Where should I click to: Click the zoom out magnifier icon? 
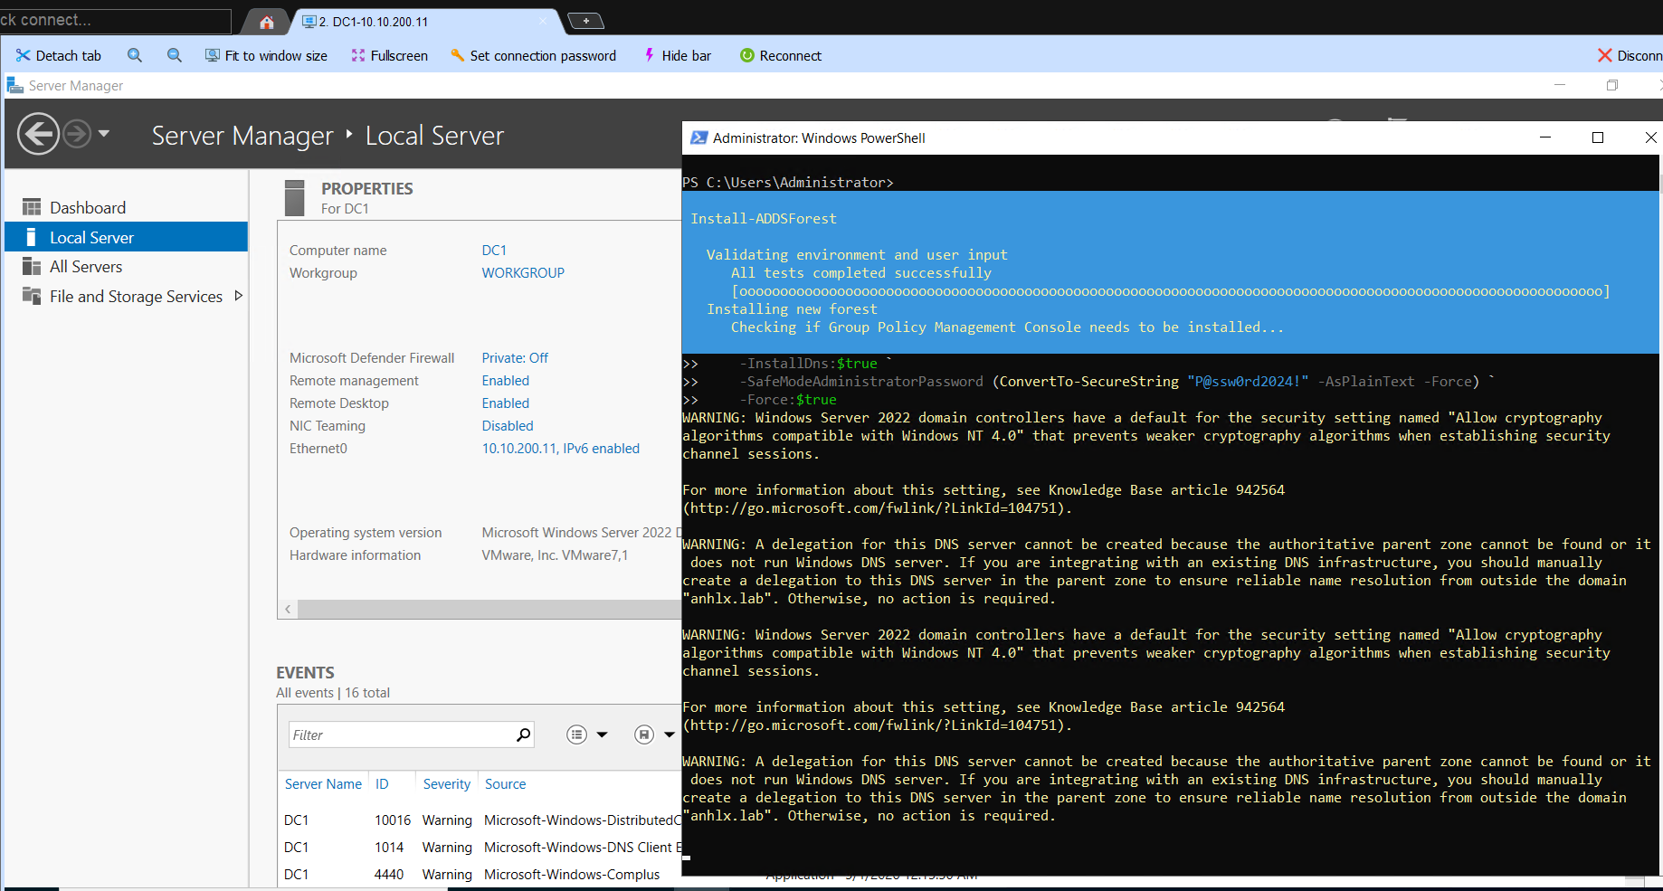pyautogui.click(x=175, y=55)
